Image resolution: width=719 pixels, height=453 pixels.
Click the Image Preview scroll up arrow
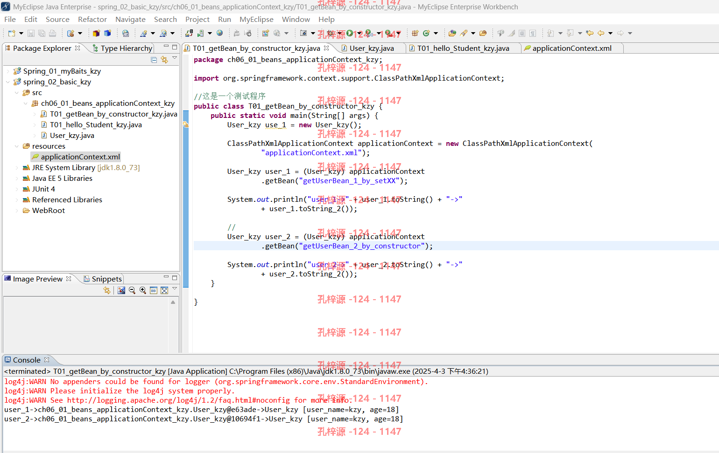[x=173, y=302]
